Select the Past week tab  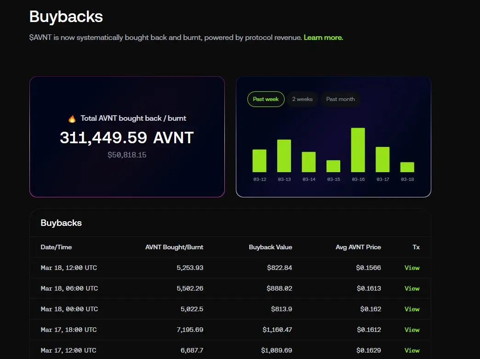pyautogui.click(x=266, y=99)
